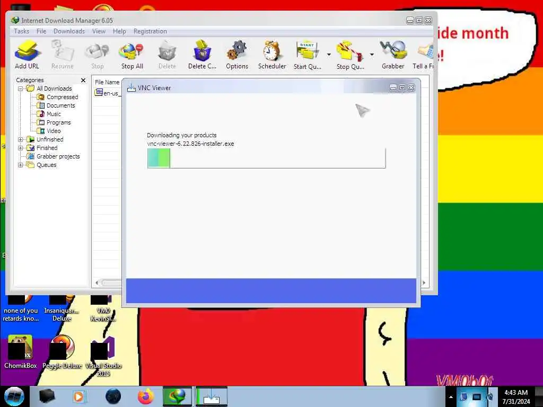Viewport: 543px width, 407px height.
Task: Show hidden system tray icons arrow
Action: 451,397
